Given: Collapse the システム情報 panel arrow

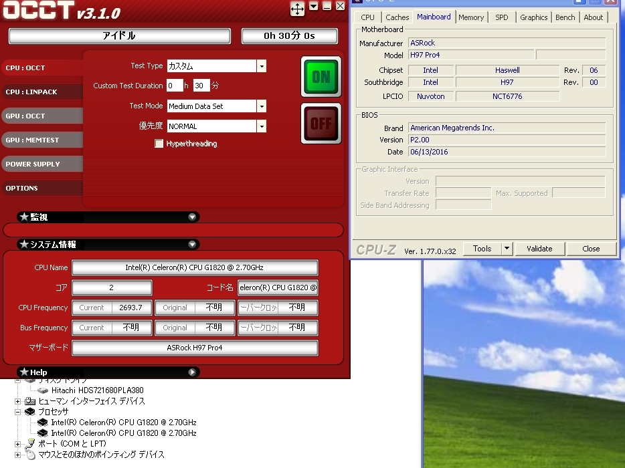Looking at the screenshot, I should coord(192,244).
